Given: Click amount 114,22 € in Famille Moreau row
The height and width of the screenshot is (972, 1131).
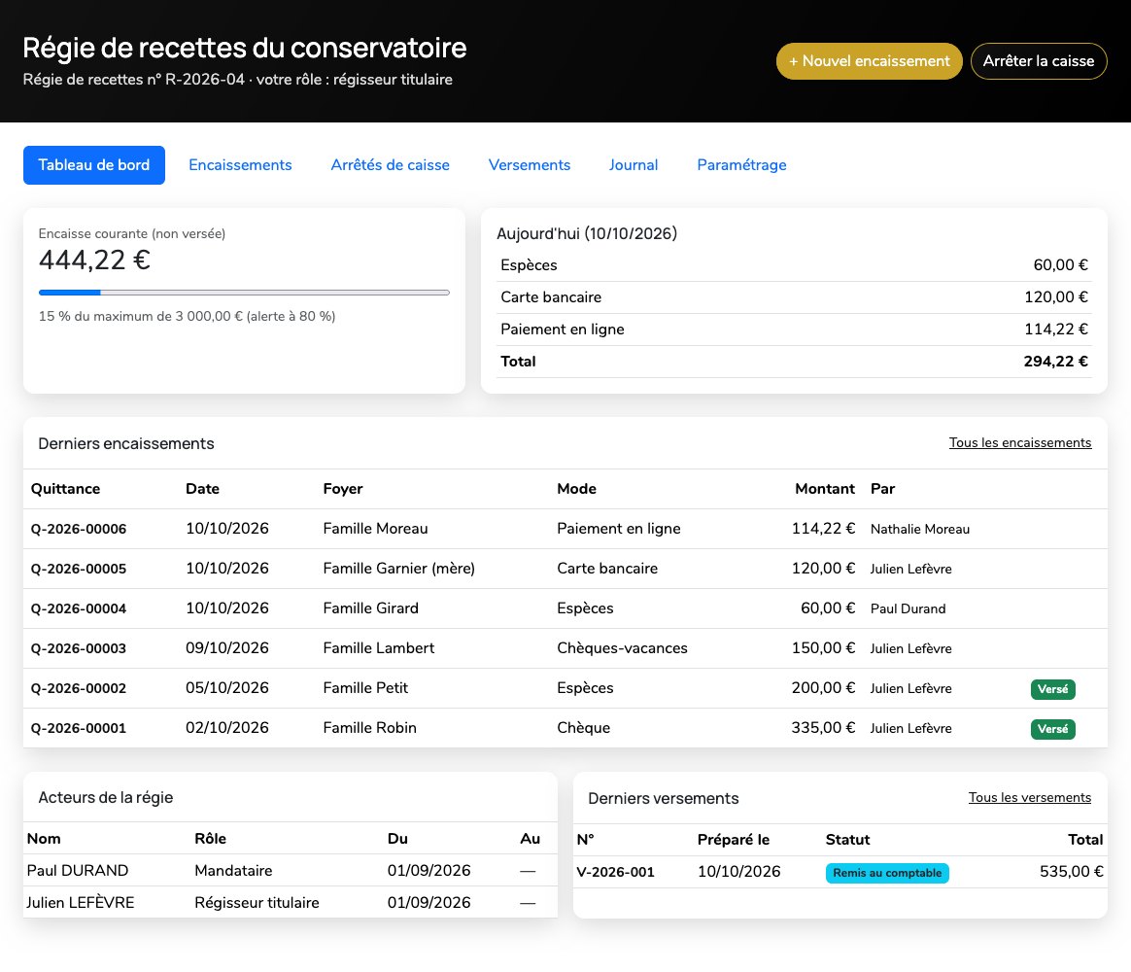Looking at the screenshot, I should point(823,529).
